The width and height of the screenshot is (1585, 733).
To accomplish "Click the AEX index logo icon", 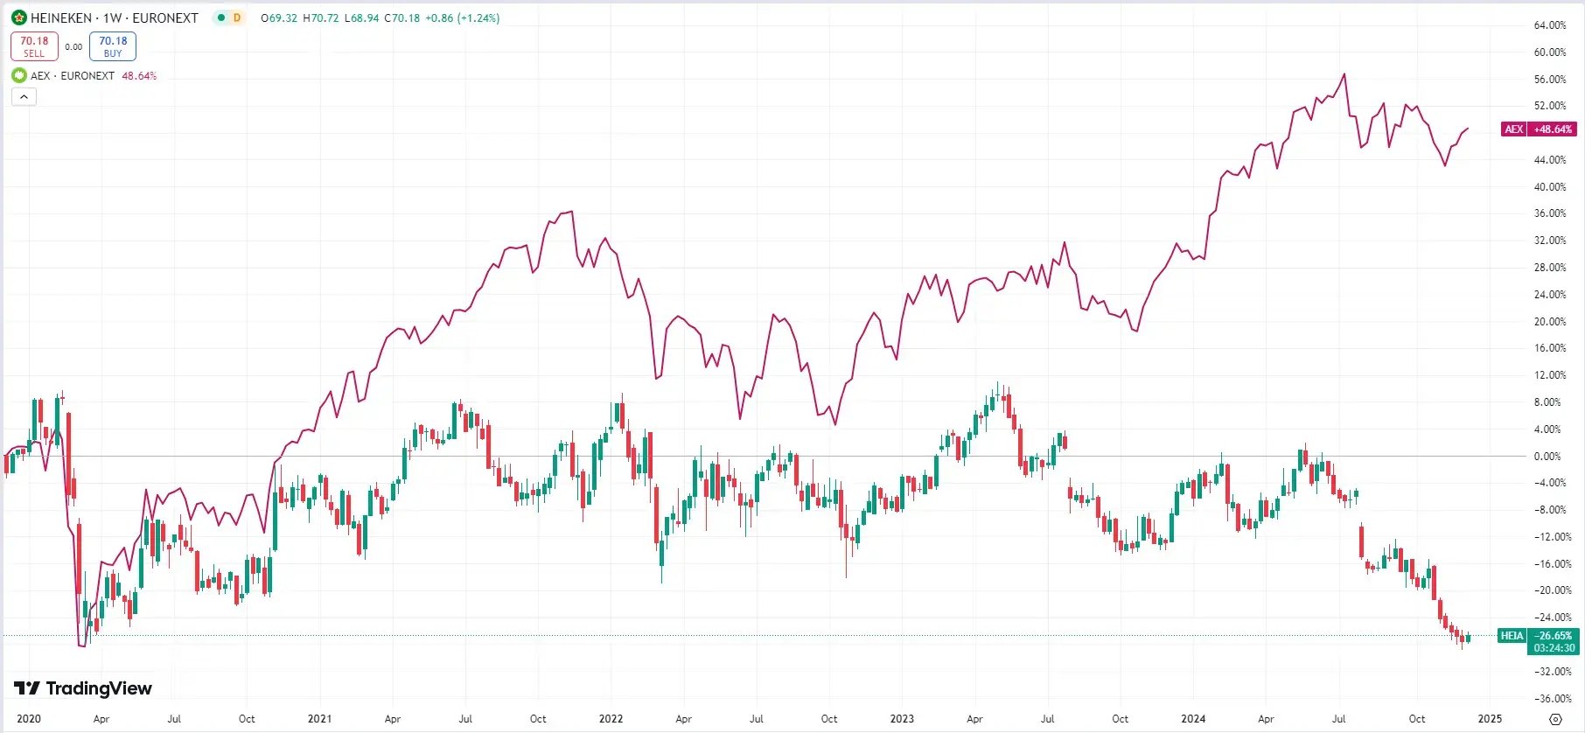I will point(18,75).
